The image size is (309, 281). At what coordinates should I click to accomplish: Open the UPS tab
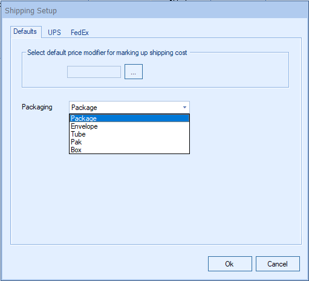click(x=54, y=33)
